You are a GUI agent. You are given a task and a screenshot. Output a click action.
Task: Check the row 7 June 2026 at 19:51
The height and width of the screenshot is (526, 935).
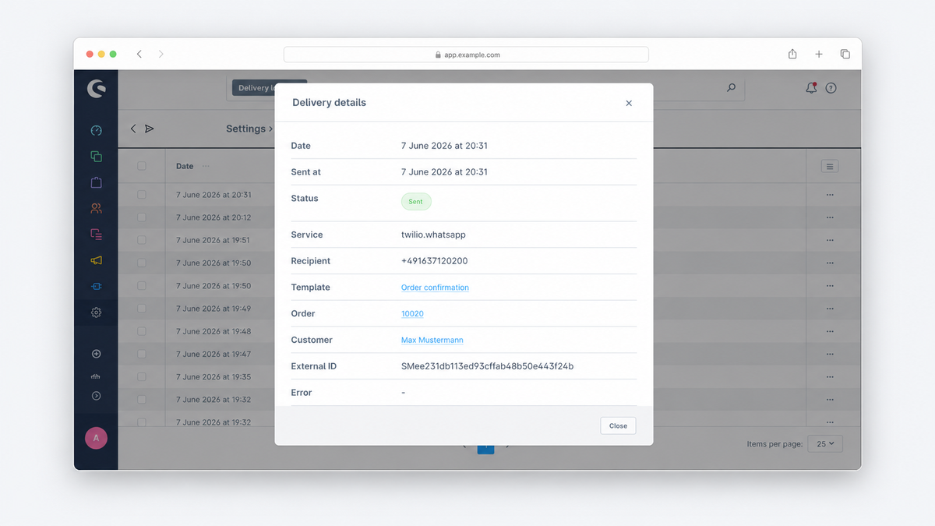point(142,240)
